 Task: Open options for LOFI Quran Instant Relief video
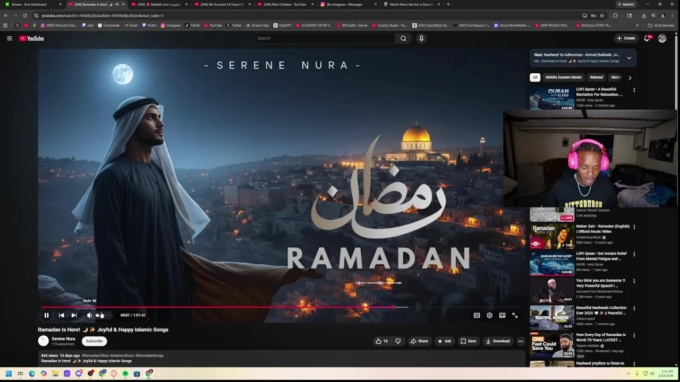(x=634, y=254)
